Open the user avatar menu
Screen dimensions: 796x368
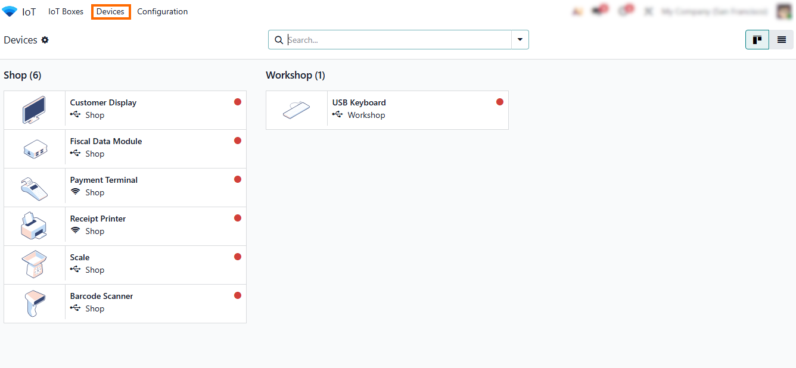pyautogui.click(x=783, y=11)
